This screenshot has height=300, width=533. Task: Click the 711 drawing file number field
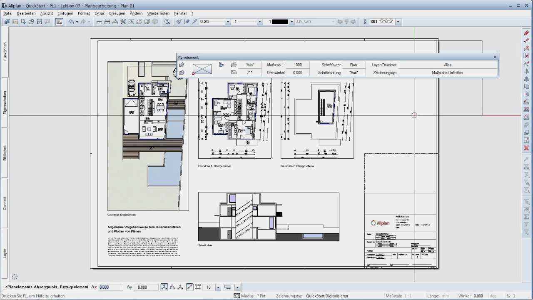point(250,72)
